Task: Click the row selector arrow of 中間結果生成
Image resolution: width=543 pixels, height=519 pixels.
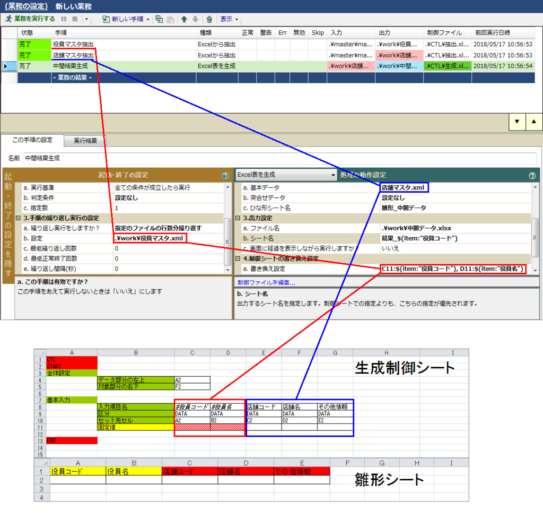Action: click(x=9, y=66)
